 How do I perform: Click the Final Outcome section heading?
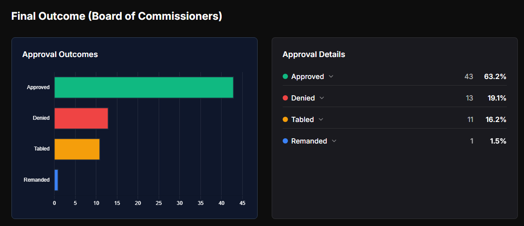coord(116,17)
